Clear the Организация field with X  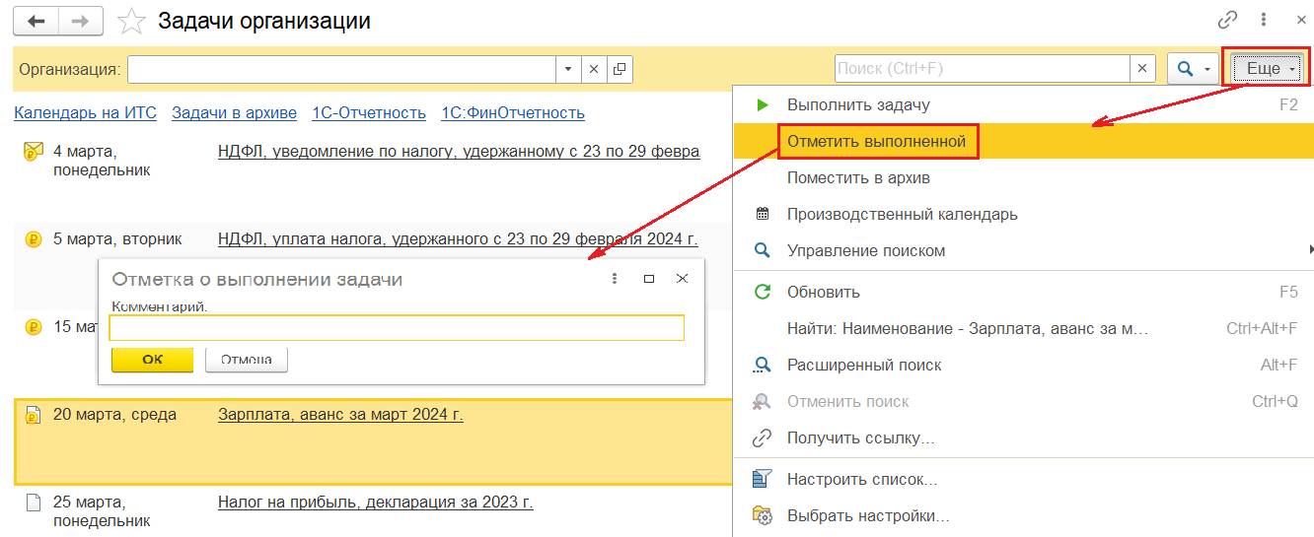coord(594,69)
